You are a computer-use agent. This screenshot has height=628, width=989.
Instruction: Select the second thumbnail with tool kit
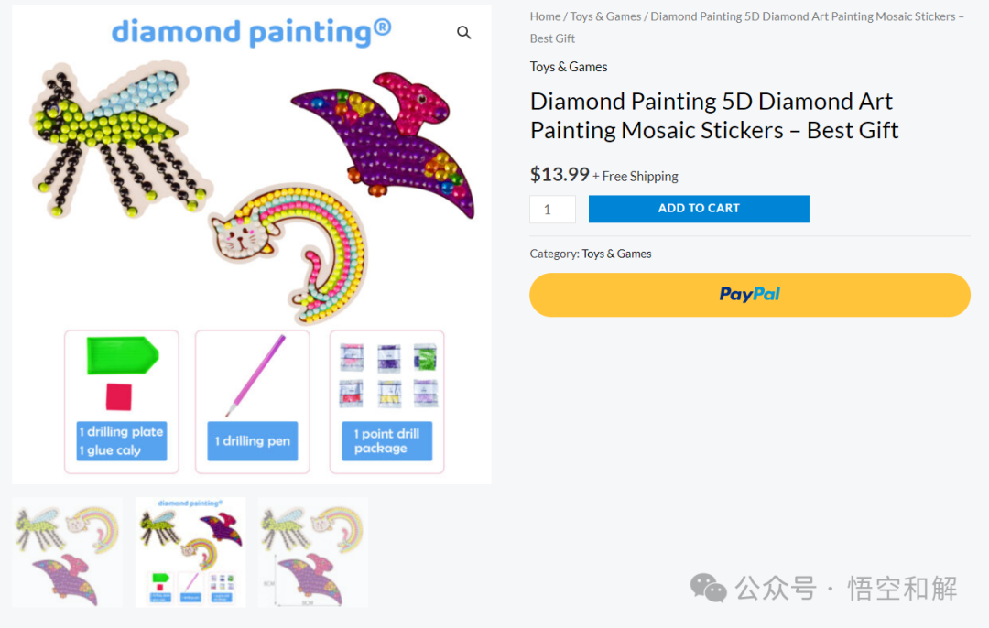[x=190, y=552]
